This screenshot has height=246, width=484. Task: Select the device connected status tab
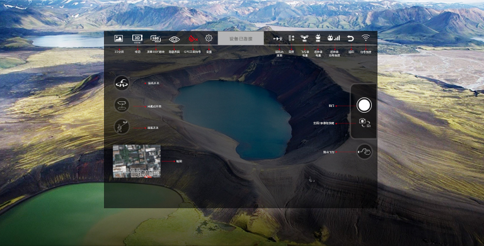tap(241, 38)
